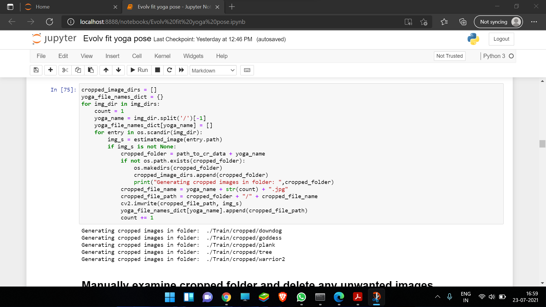Open the cell type dropdown showing Markdown
Viewport: 546px width, 307px height.
[213, 70]
